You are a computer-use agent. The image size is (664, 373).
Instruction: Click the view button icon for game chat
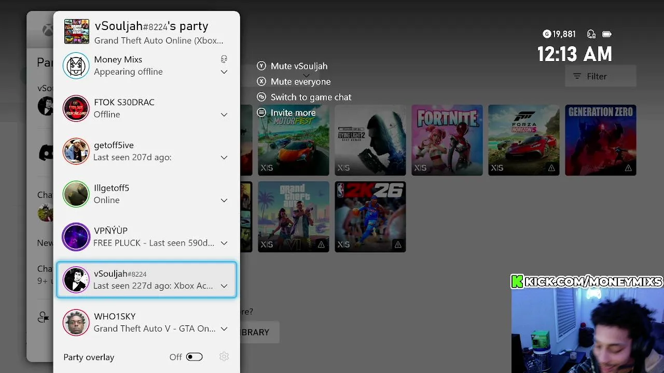point(261,97)
